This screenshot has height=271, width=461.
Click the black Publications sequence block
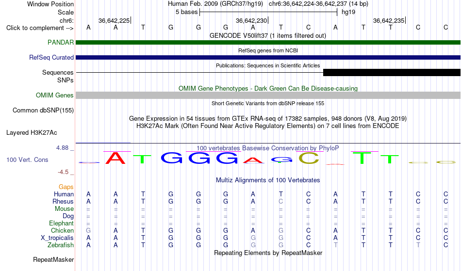tap(392, 73)
